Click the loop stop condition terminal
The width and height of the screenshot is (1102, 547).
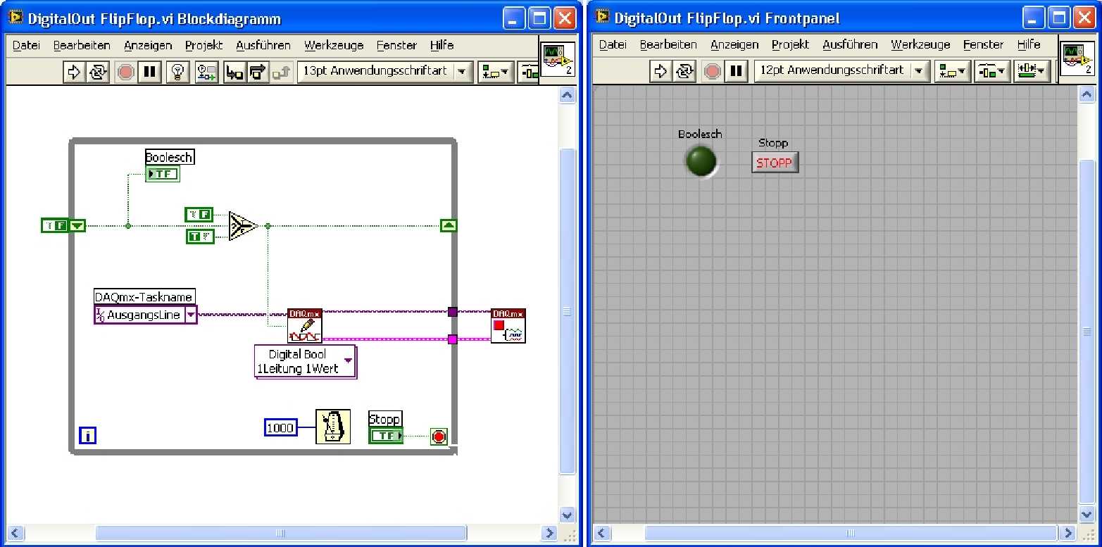(x=439, y=436)
